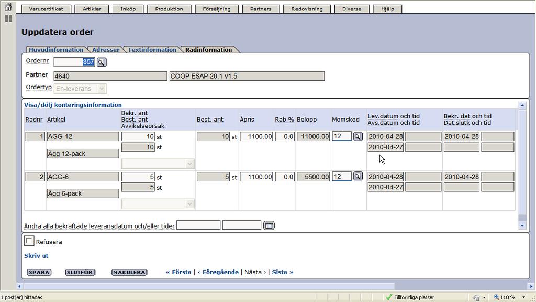Image resolution: width=536 pixels, height=302 pixels.
Task: Follow the Skriv ut link
Action: click(x=36, y=256)
